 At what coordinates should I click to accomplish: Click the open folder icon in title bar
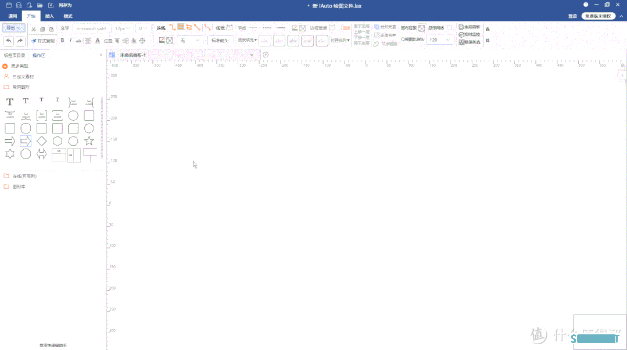[x=40, y=5]
